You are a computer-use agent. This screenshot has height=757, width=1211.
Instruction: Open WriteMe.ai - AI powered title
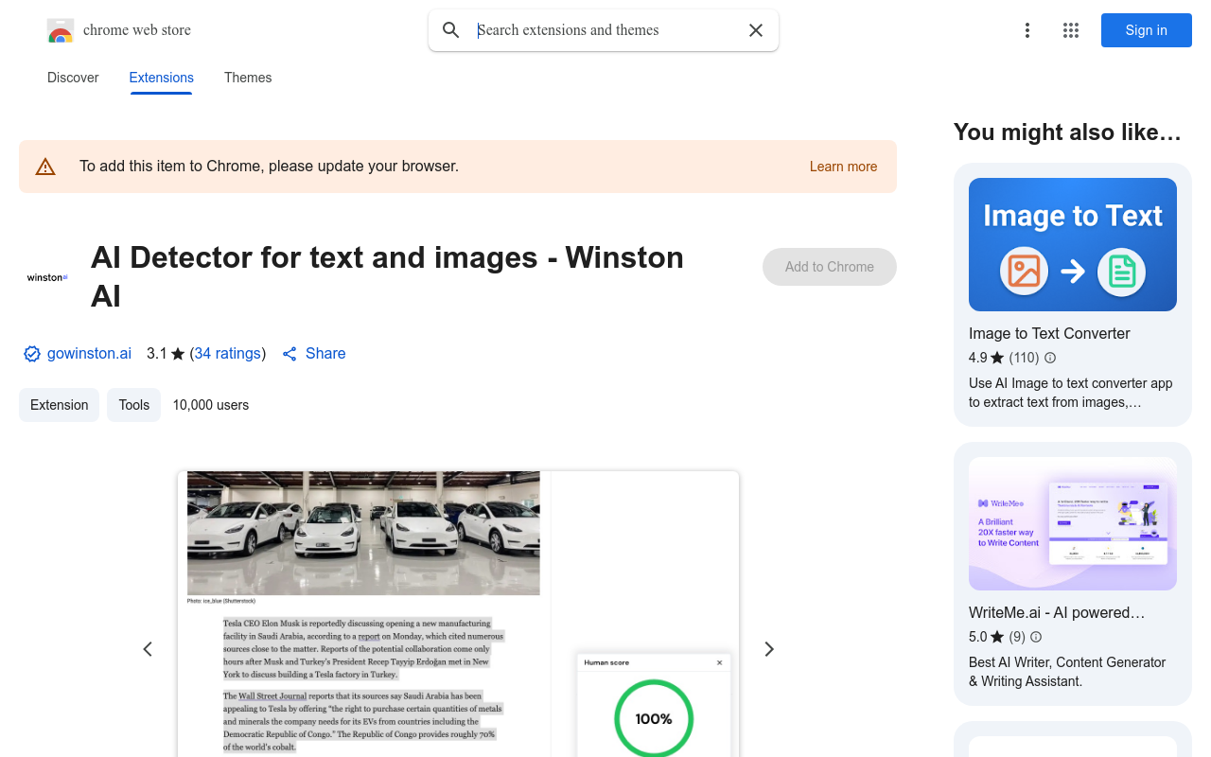coord(1057,612)
